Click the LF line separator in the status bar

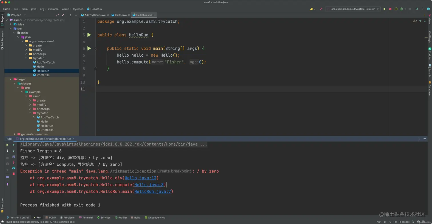[385, 222]
